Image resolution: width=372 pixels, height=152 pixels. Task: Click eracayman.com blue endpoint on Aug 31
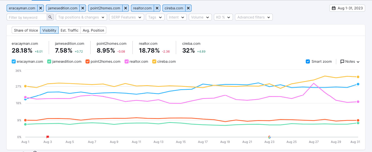click(x=358, y=84)
